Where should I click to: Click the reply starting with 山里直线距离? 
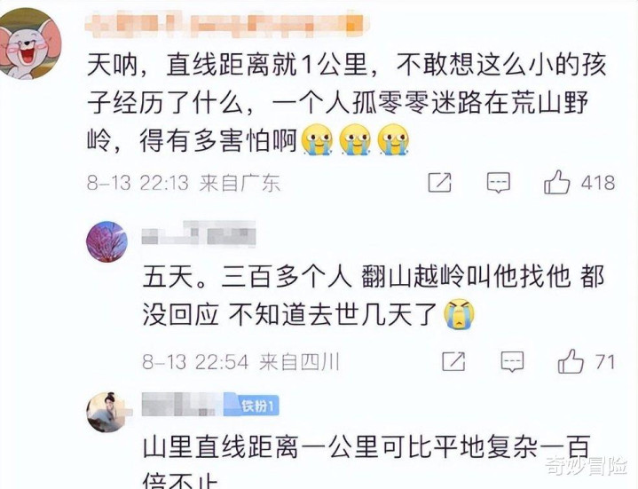point(366,461)
